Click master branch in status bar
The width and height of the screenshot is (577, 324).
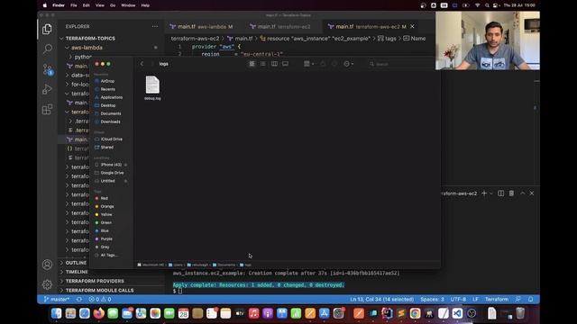click(x=57, y=300)
